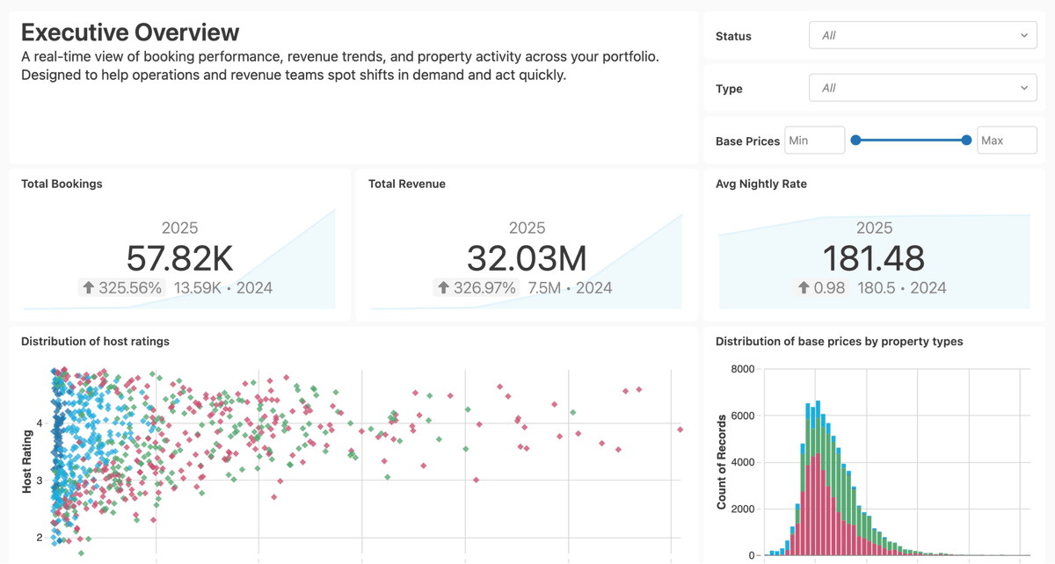Click the 180.5 • 2024 comparison text

[902, 287]
